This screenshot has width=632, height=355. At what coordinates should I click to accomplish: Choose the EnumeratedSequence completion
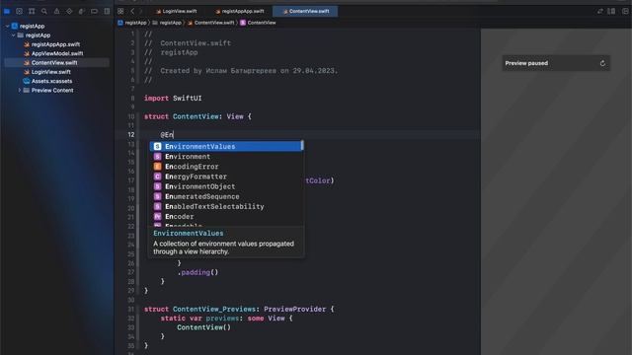pyautogui.click(x=226, y=196)
